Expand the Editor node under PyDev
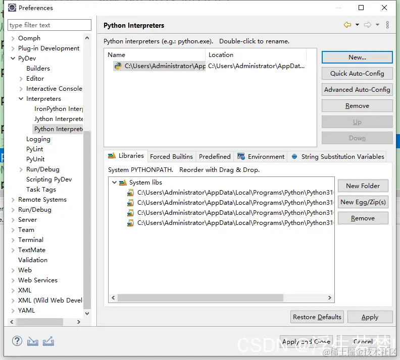 click(x=21, y=79)
